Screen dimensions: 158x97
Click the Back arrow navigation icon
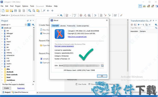click(x=48, y=11)
